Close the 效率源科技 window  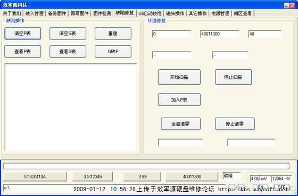(292, 5)
